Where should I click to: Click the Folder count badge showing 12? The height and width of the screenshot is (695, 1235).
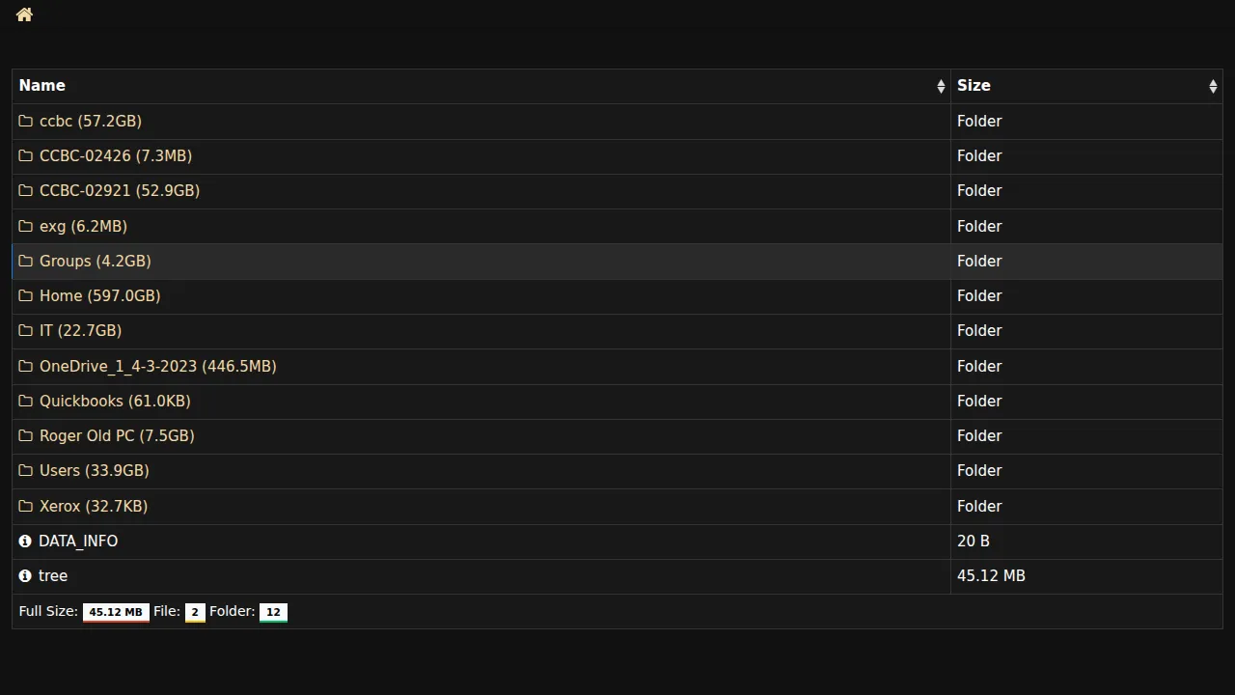[273, 612]
